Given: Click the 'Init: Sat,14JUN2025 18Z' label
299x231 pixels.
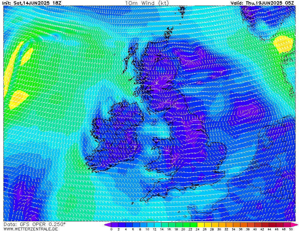Looking at the screenshot, I should point(32,3).
